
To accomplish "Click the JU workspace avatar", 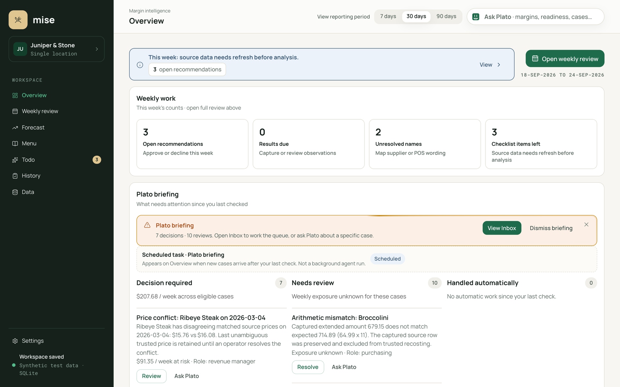I will [x=20, y=49].
